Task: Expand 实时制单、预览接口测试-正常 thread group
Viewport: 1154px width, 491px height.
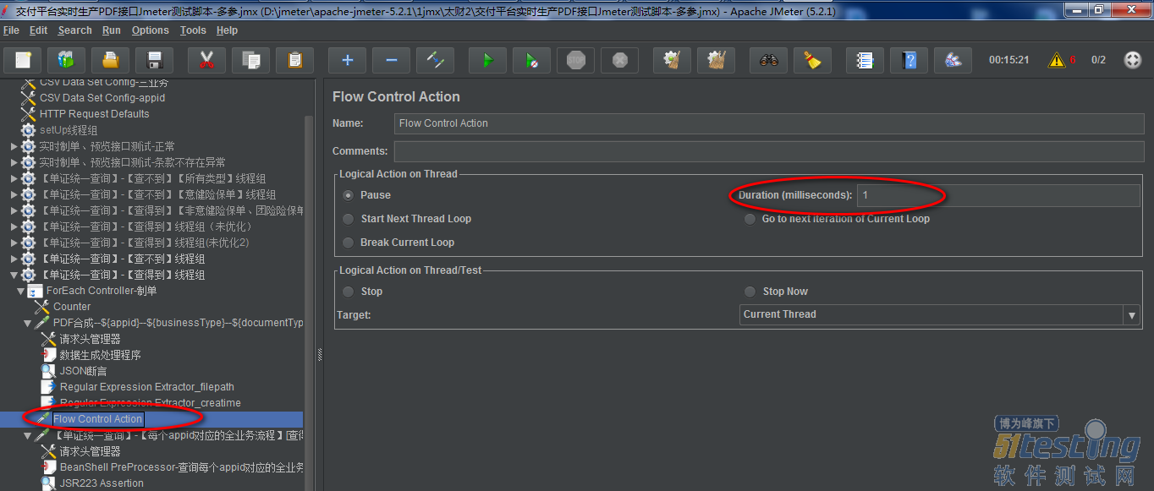Action: point(14,146)
